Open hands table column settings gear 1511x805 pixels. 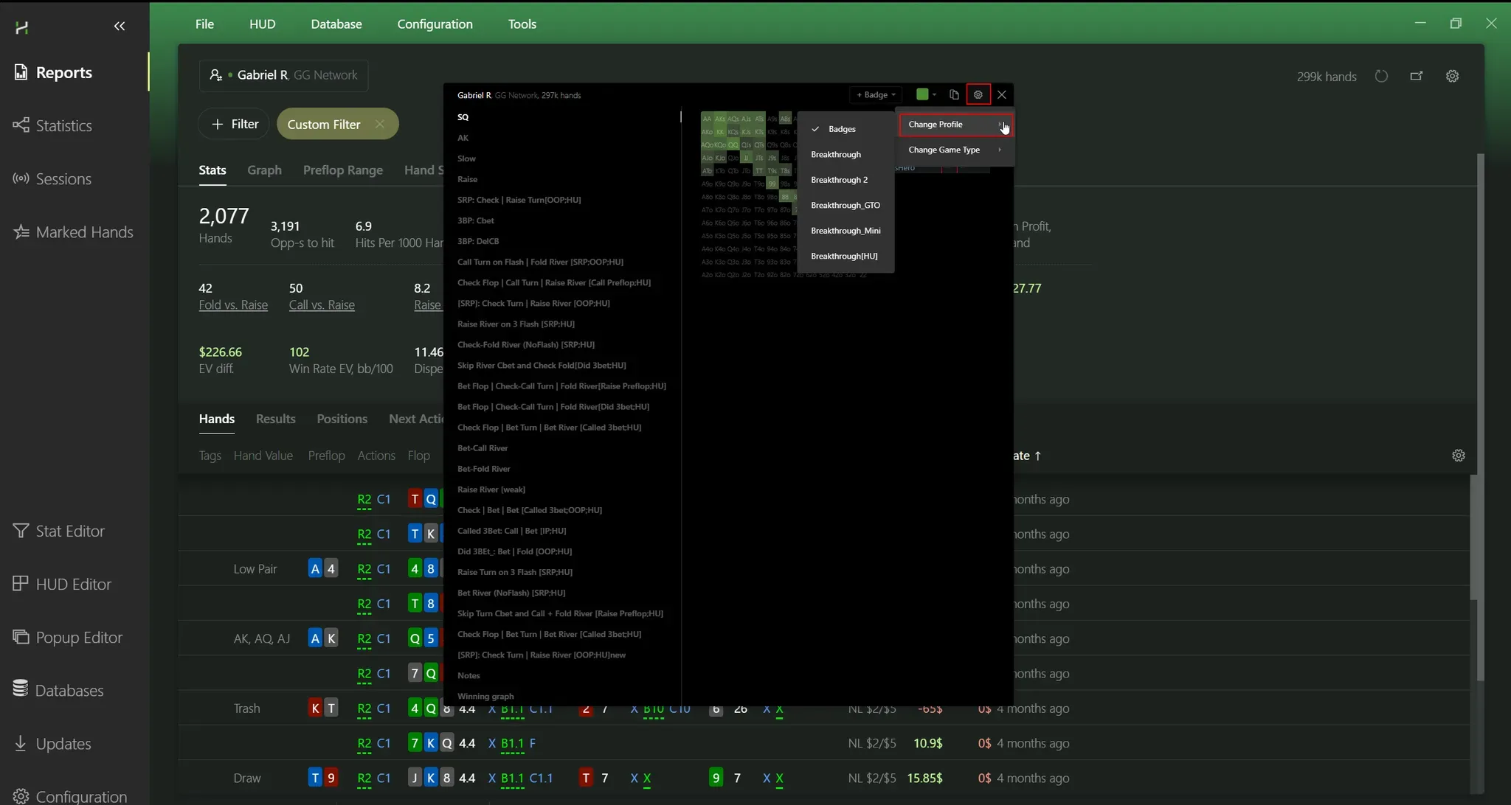click(x=1458, y=456)
